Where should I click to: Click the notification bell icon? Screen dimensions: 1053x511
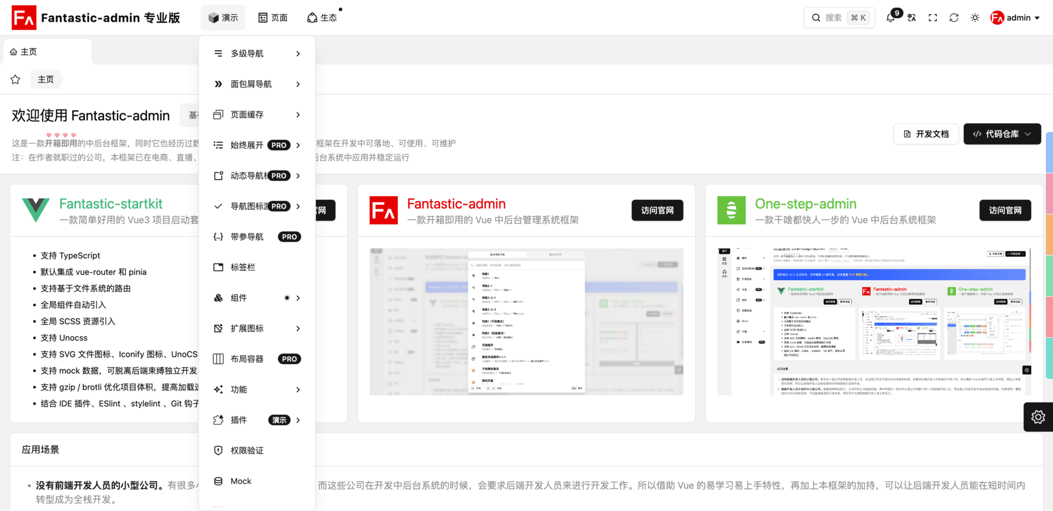pos(891,18)
